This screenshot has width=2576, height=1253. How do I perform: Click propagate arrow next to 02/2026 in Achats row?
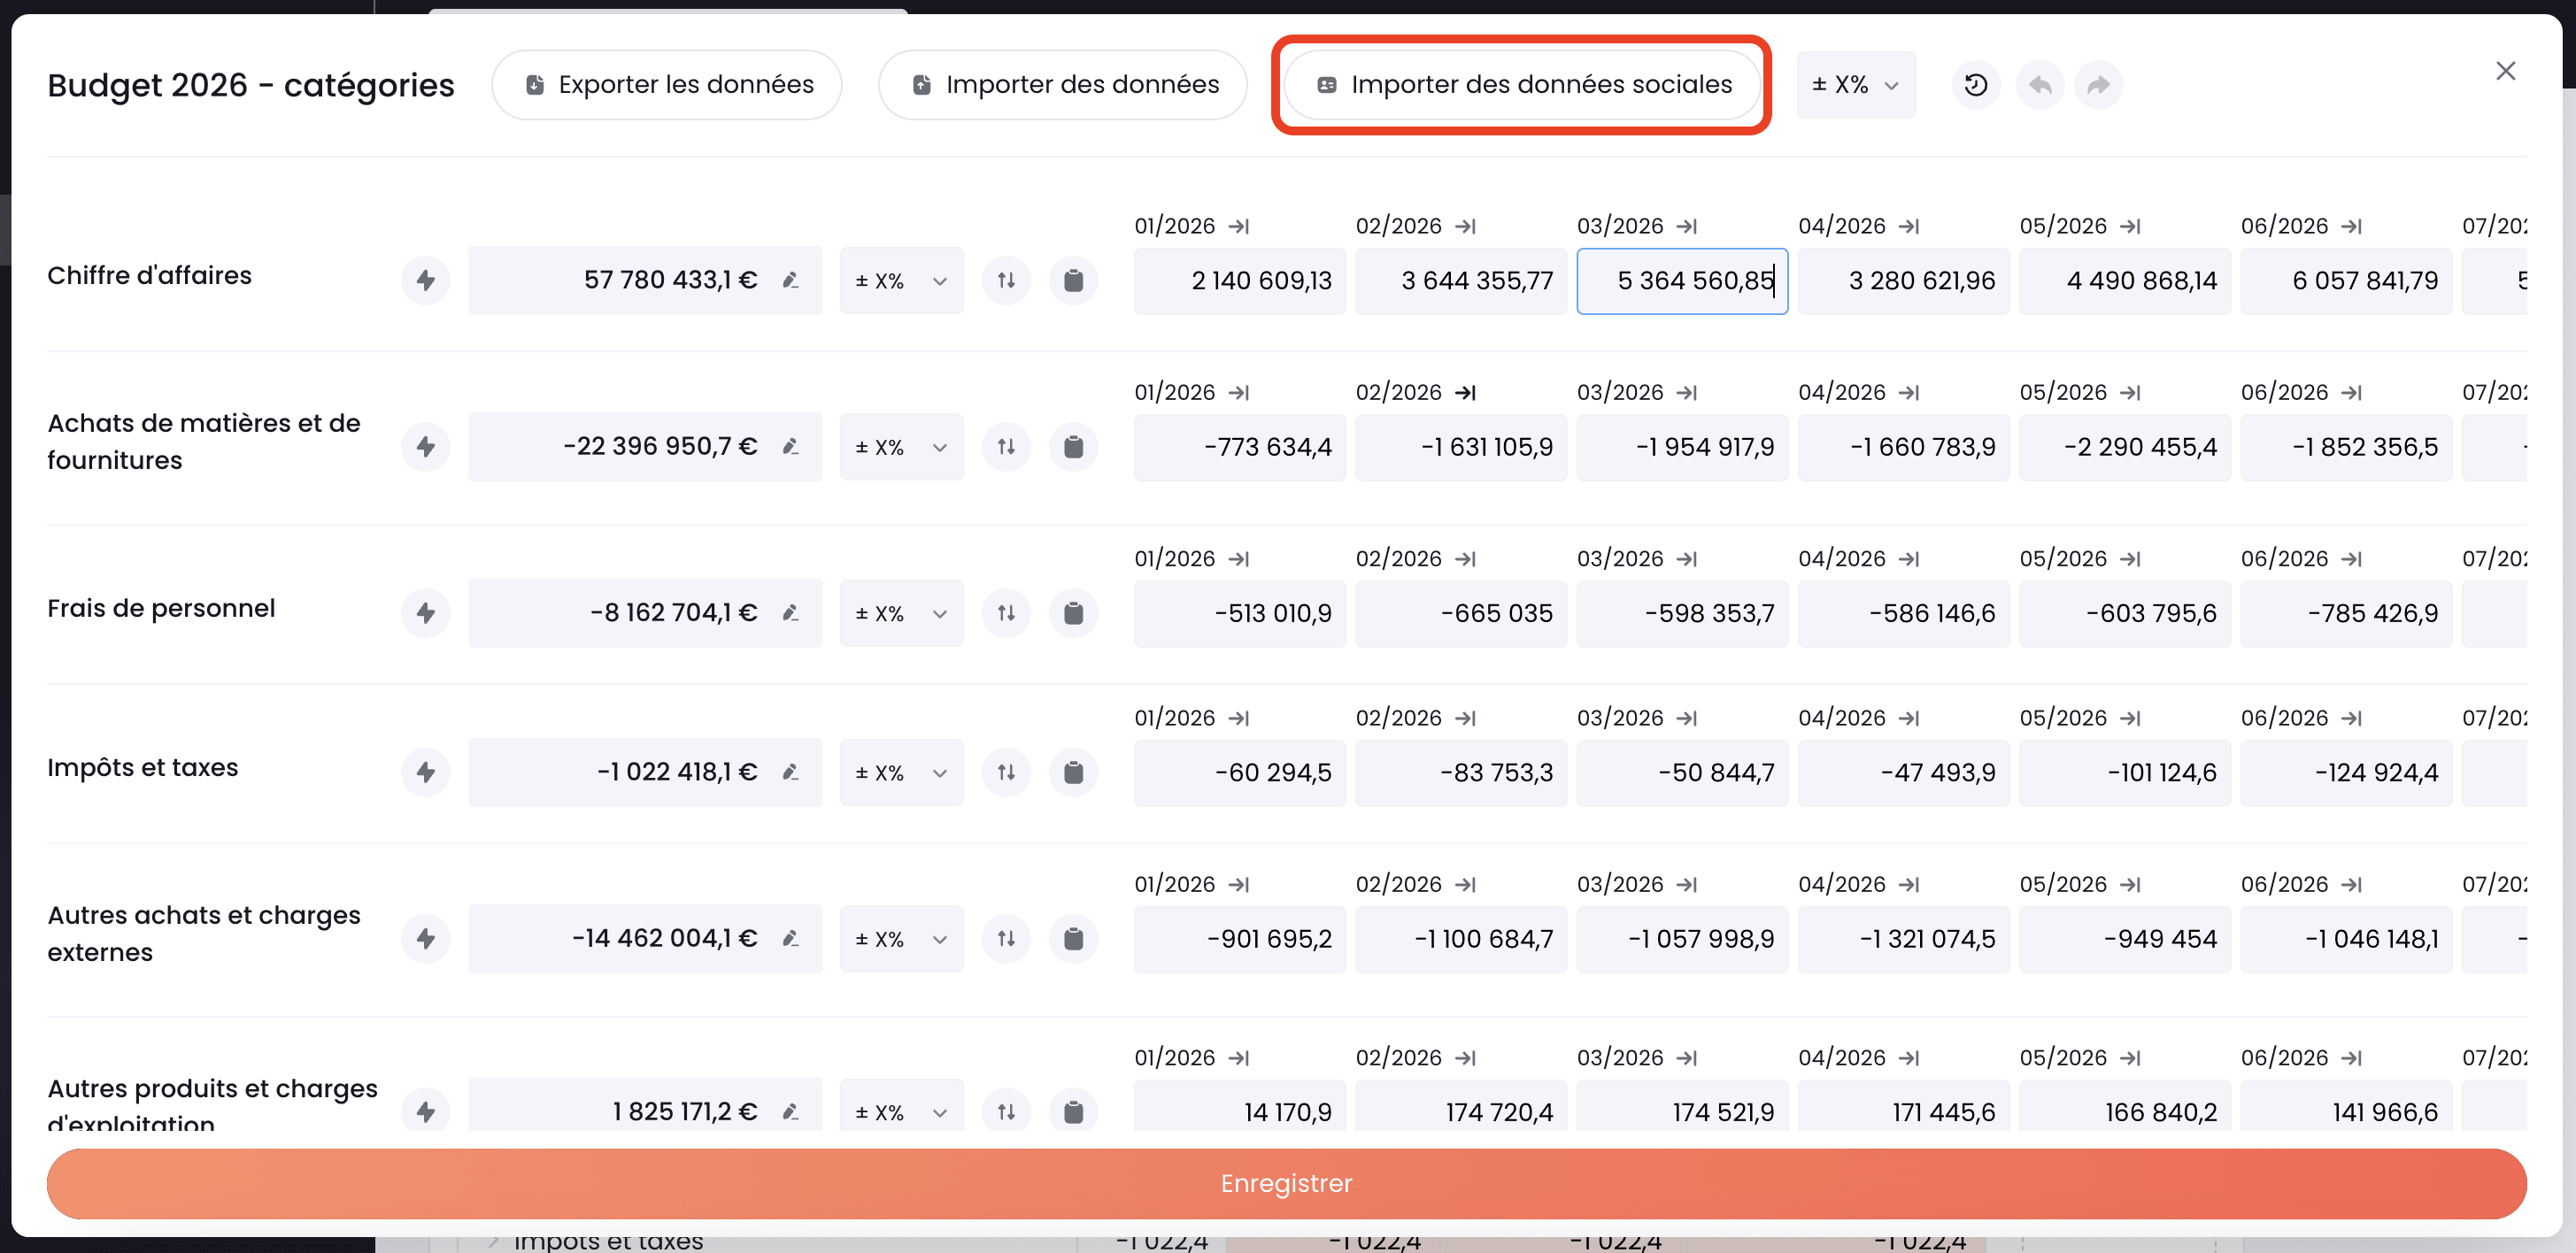tap(1465, 392)
